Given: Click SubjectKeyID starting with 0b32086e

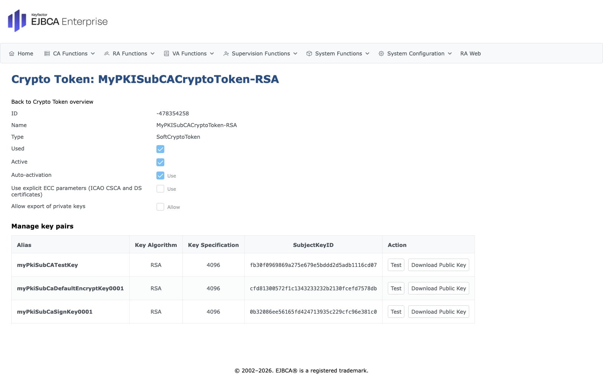Looking at the screenshot, I should click(x=313, y=312).
